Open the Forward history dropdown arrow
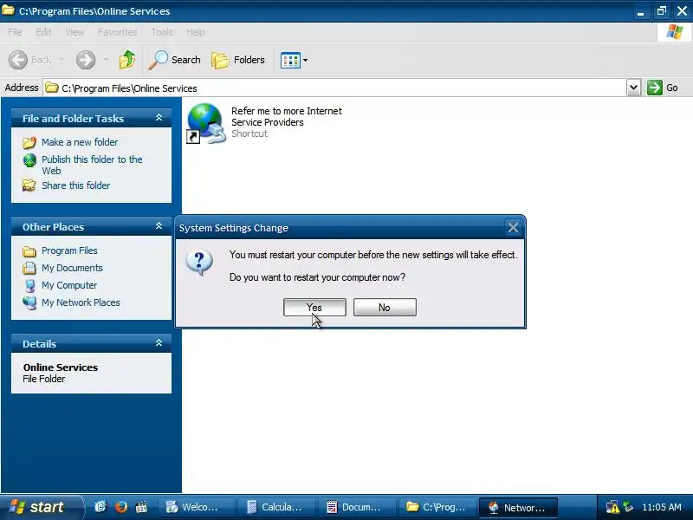This screenshot has height=520, width=693. (x=106, y=60)
